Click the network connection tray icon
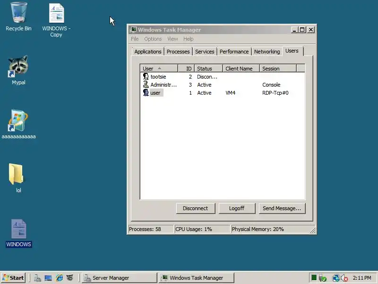This screenshot has width=378, height=284. coord(335,278)
